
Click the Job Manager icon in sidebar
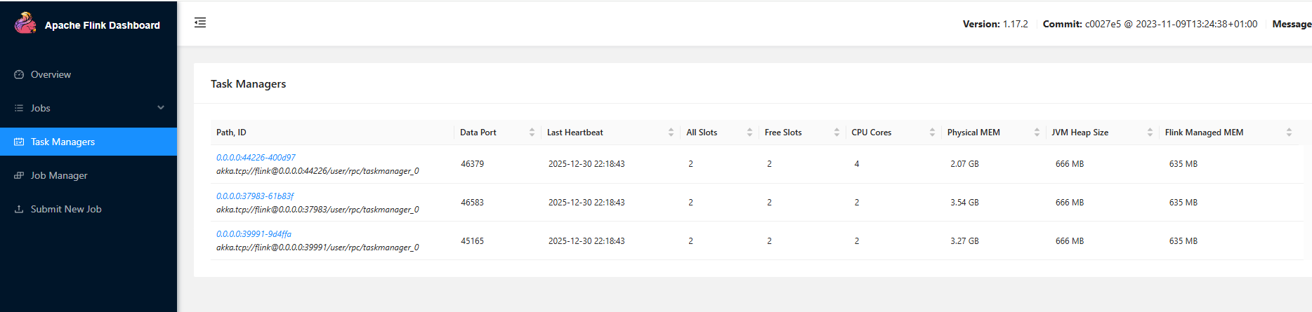[19, 175]
